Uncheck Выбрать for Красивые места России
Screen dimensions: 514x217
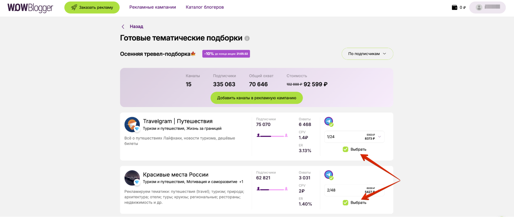[x=345, y=203]
